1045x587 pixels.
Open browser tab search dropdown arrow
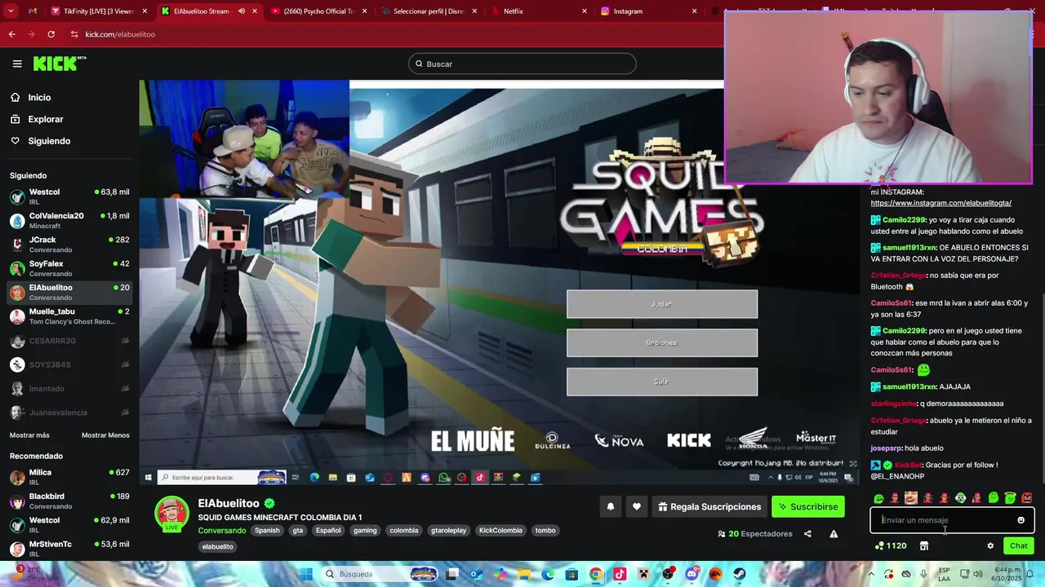tap(11, 11)
